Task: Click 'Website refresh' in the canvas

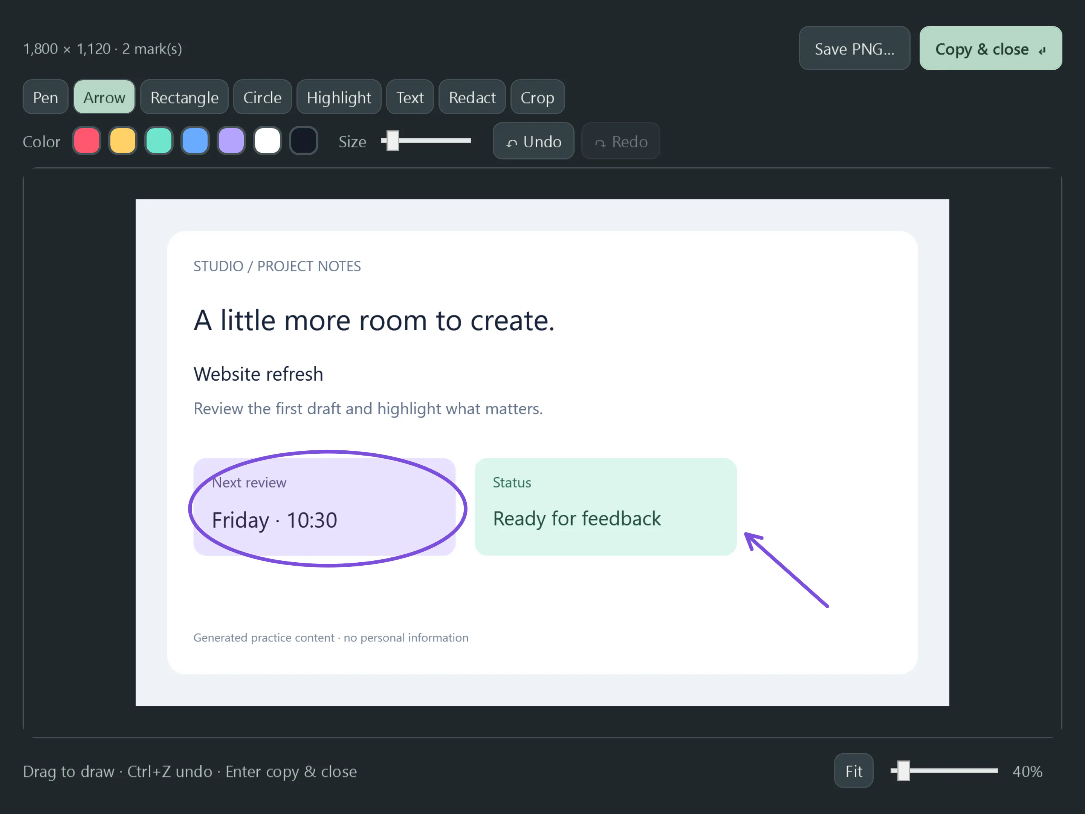Action: tap(258, 374)
